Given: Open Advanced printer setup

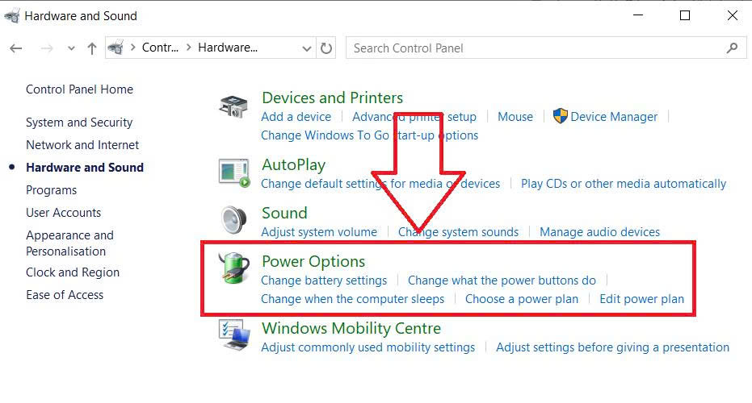Looking at the screenshot, I should coord(414,117).
